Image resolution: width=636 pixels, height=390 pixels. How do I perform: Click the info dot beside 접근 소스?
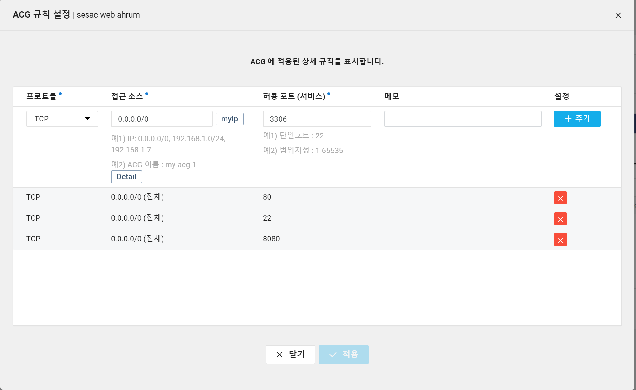tap(147, 93)
